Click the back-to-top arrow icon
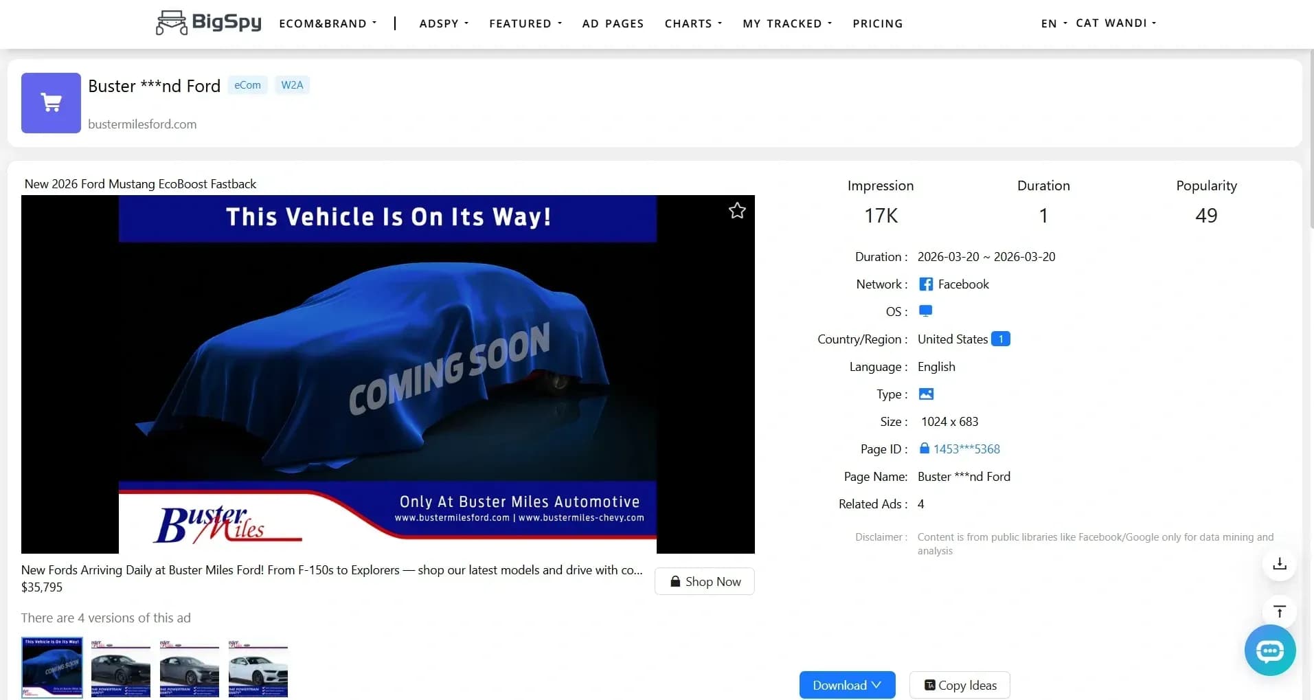1314x700 pixels. tap(1278, 611)
